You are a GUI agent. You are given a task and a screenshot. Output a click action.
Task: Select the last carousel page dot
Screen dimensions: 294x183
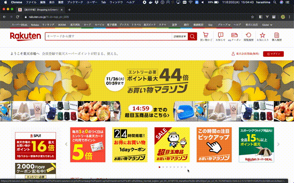tap(185, 167)
